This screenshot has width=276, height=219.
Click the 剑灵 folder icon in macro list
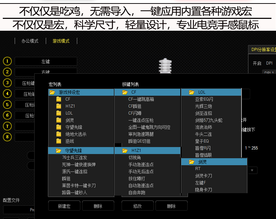[59, 120]
